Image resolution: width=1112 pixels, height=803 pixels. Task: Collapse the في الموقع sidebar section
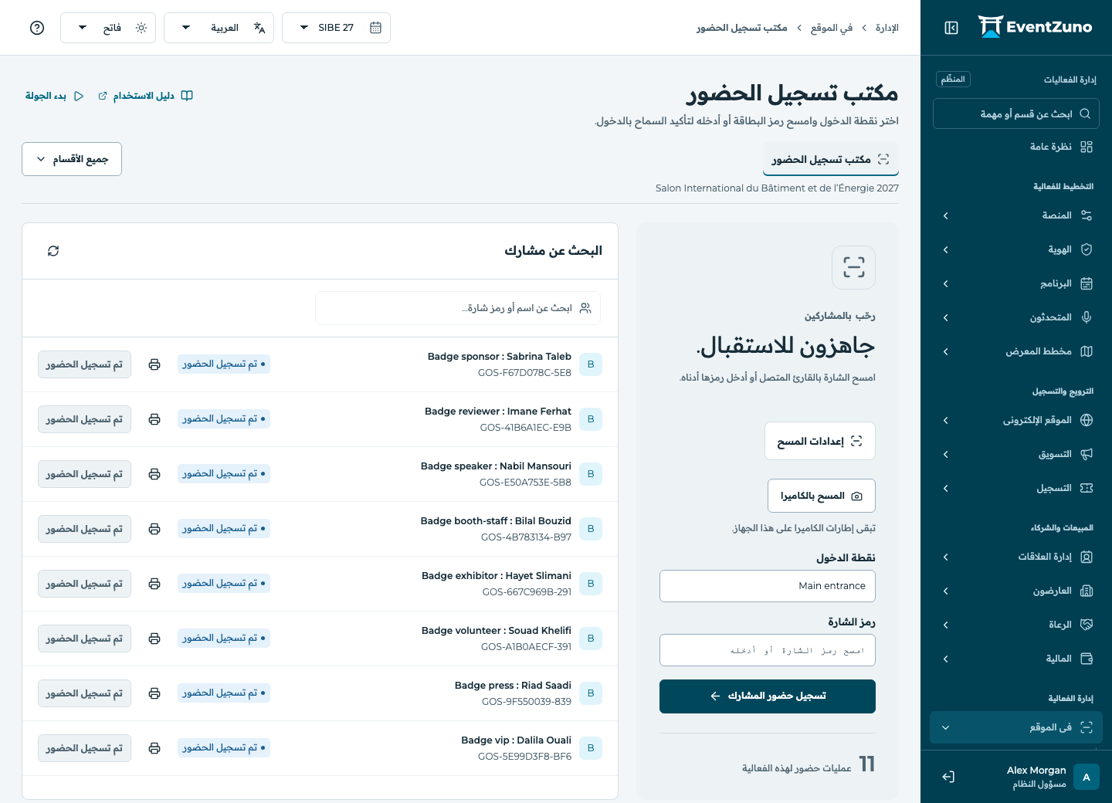(x=1016, y=727)
